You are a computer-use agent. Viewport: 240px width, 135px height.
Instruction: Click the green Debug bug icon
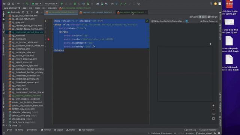pos(75,4)
